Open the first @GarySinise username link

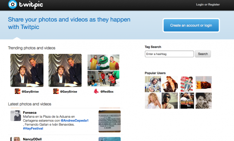(x=30, y=92)
